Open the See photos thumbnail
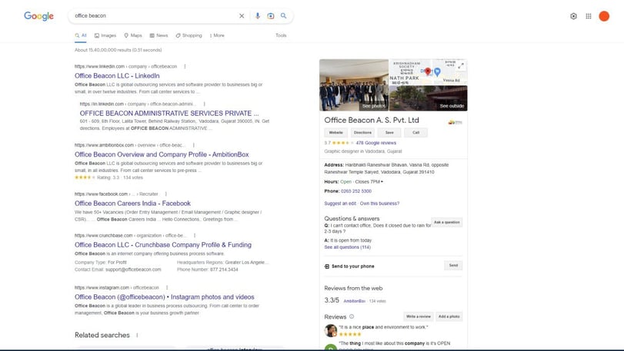 pos(354,85)
